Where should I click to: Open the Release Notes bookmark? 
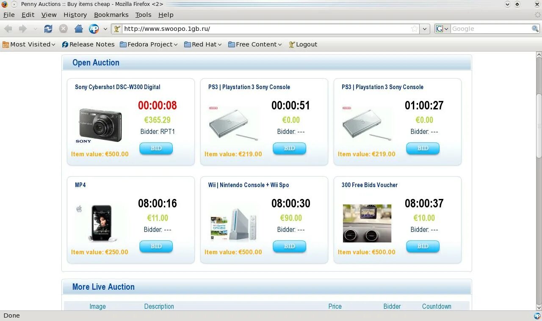(88, 44)
